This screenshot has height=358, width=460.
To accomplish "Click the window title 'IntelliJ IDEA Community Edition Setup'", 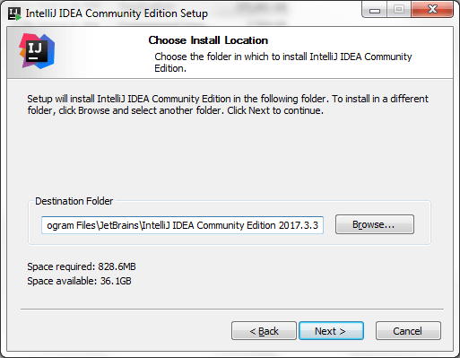I will click(x=117, y=13).
